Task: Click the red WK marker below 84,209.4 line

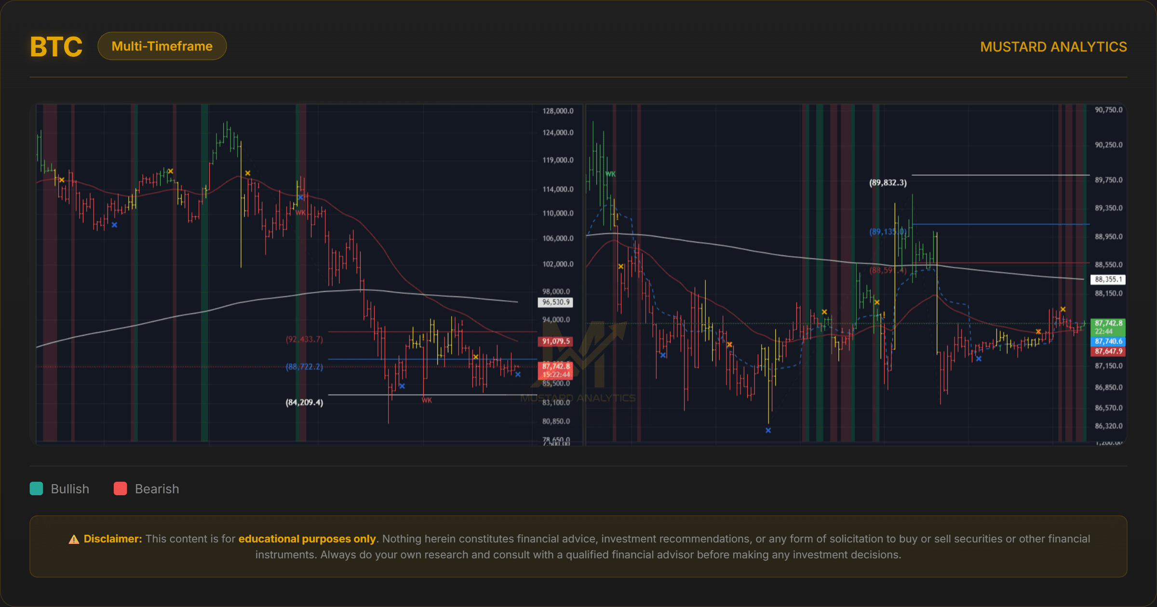Action: click(427, 400)
